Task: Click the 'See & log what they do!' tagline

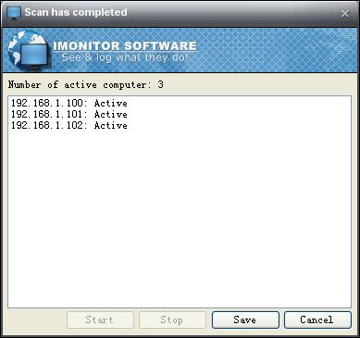Action: (125, 57)
